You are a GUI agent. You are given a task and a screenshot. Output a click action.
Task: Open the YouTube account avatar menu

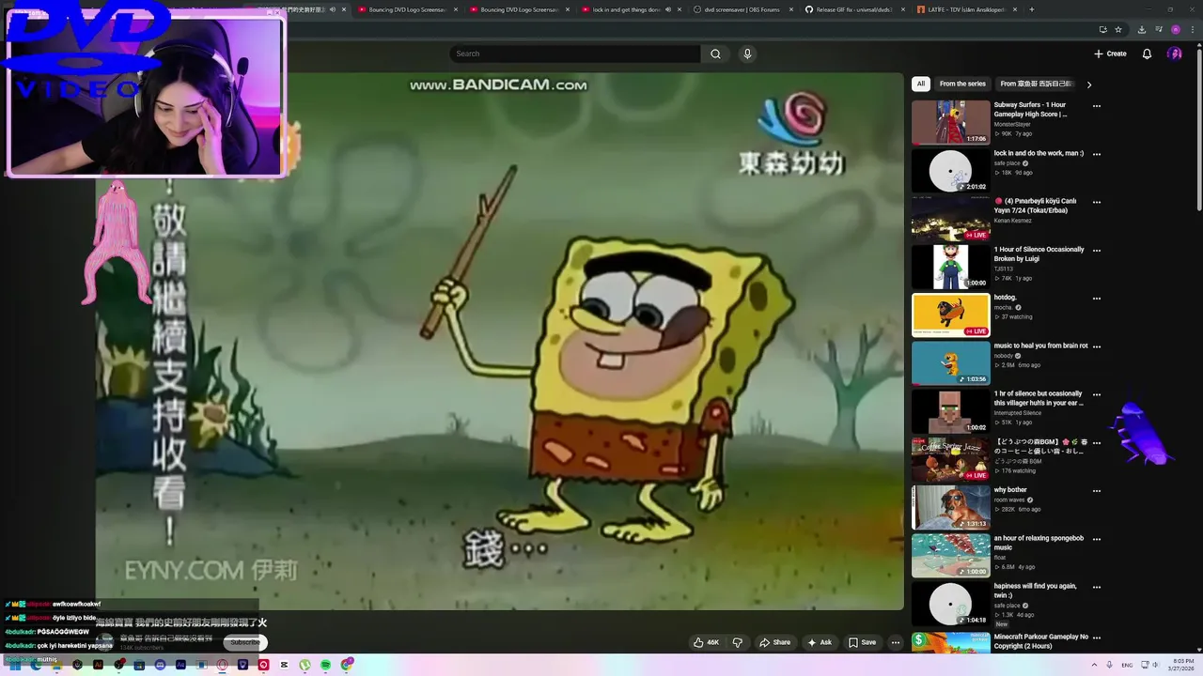click(1174, 54)
